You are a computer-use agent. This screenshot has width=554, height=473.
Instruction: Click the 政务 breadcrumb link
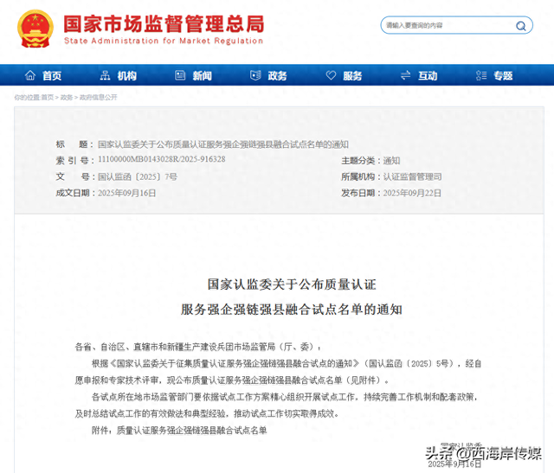point(67,98)
